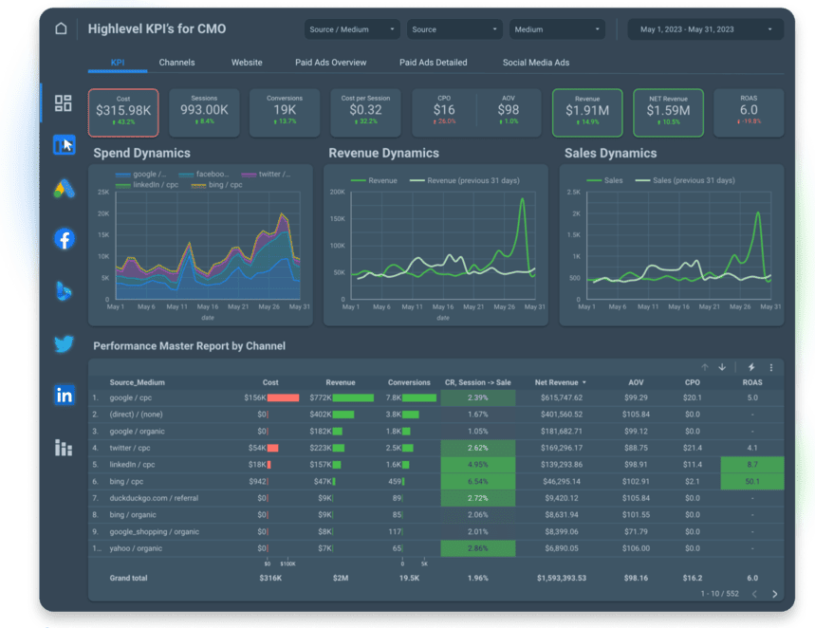
Task: Select the yahoo / organic row
Action: pyautogui.click(x=436, y=548)
